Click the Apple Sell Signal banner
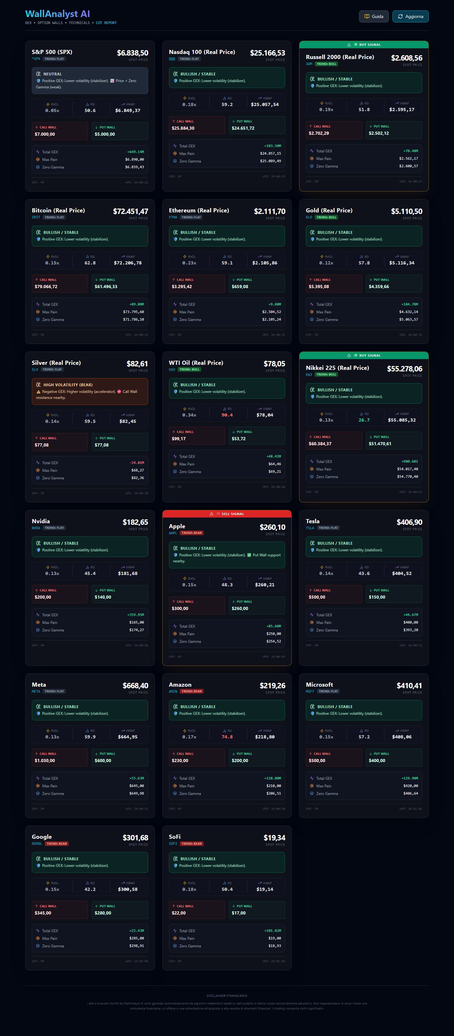454x1036 pixels. coord(227,513)
